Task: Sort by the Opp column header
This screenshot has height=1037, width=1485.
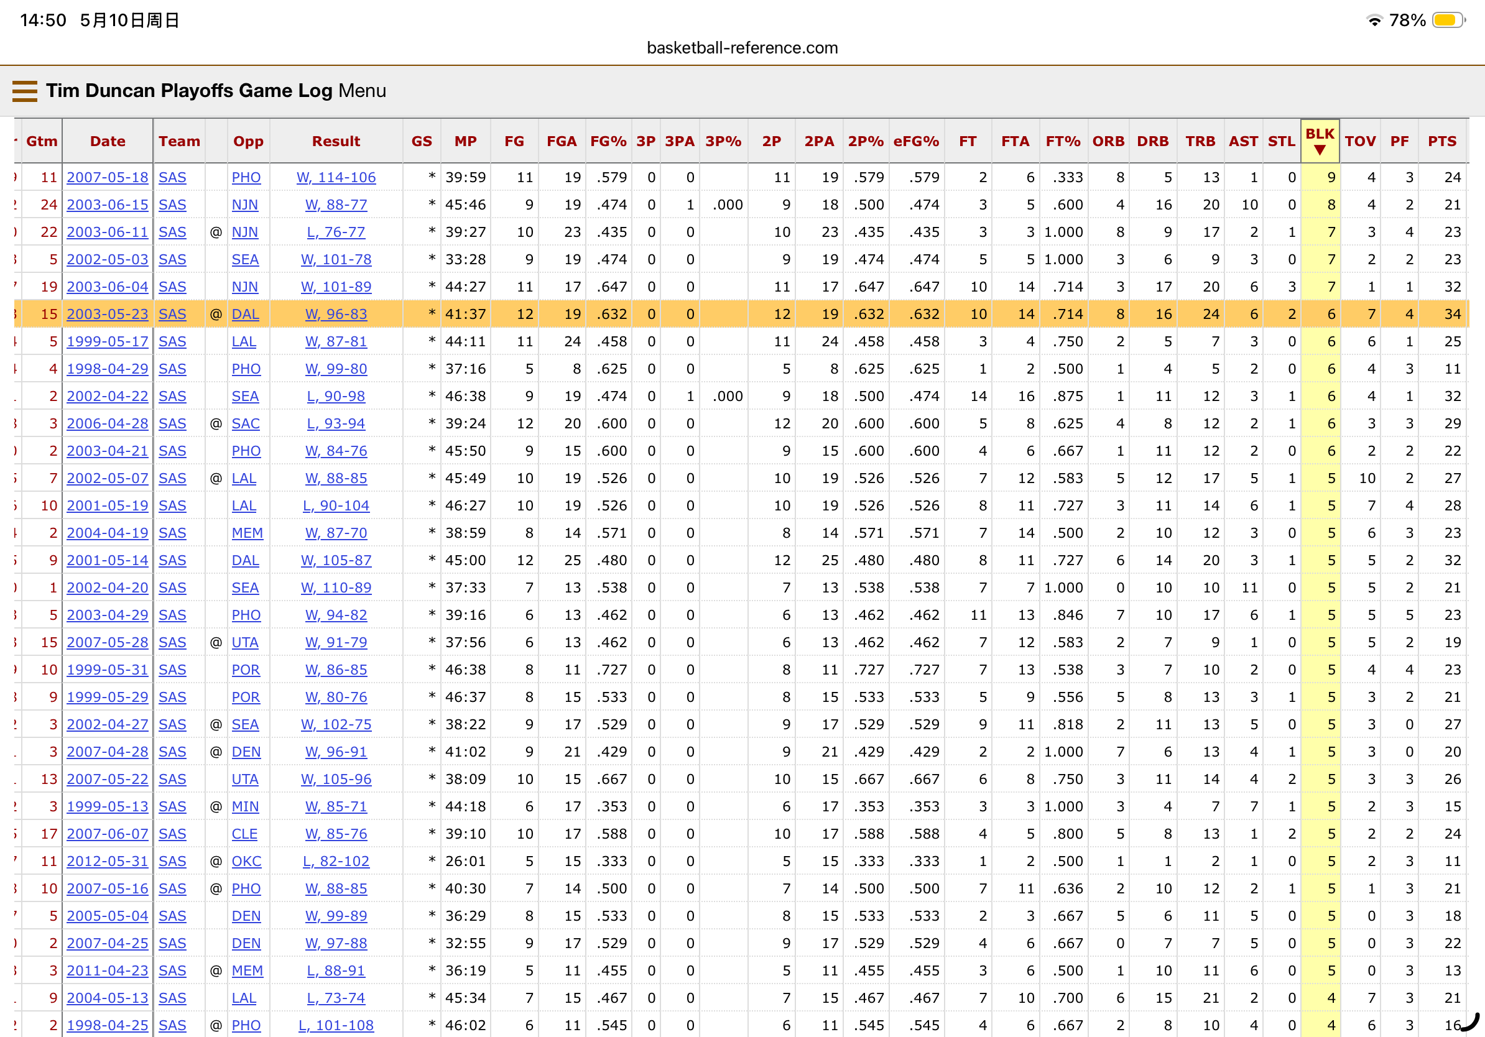Action: click(x=248, y=141)
